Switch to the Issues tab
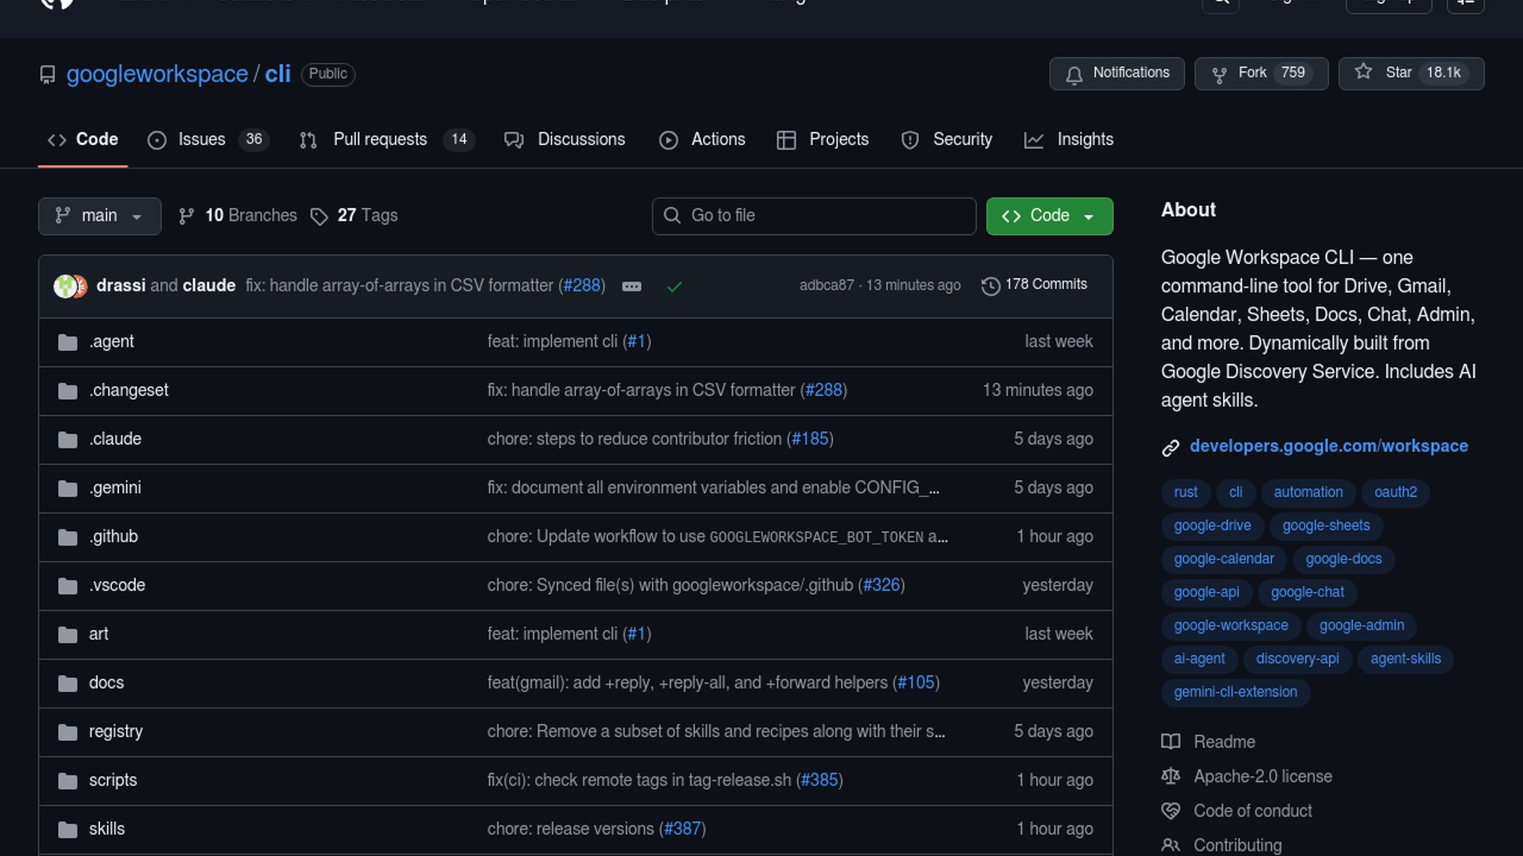1523x856 pixels. tap(201, 139)
